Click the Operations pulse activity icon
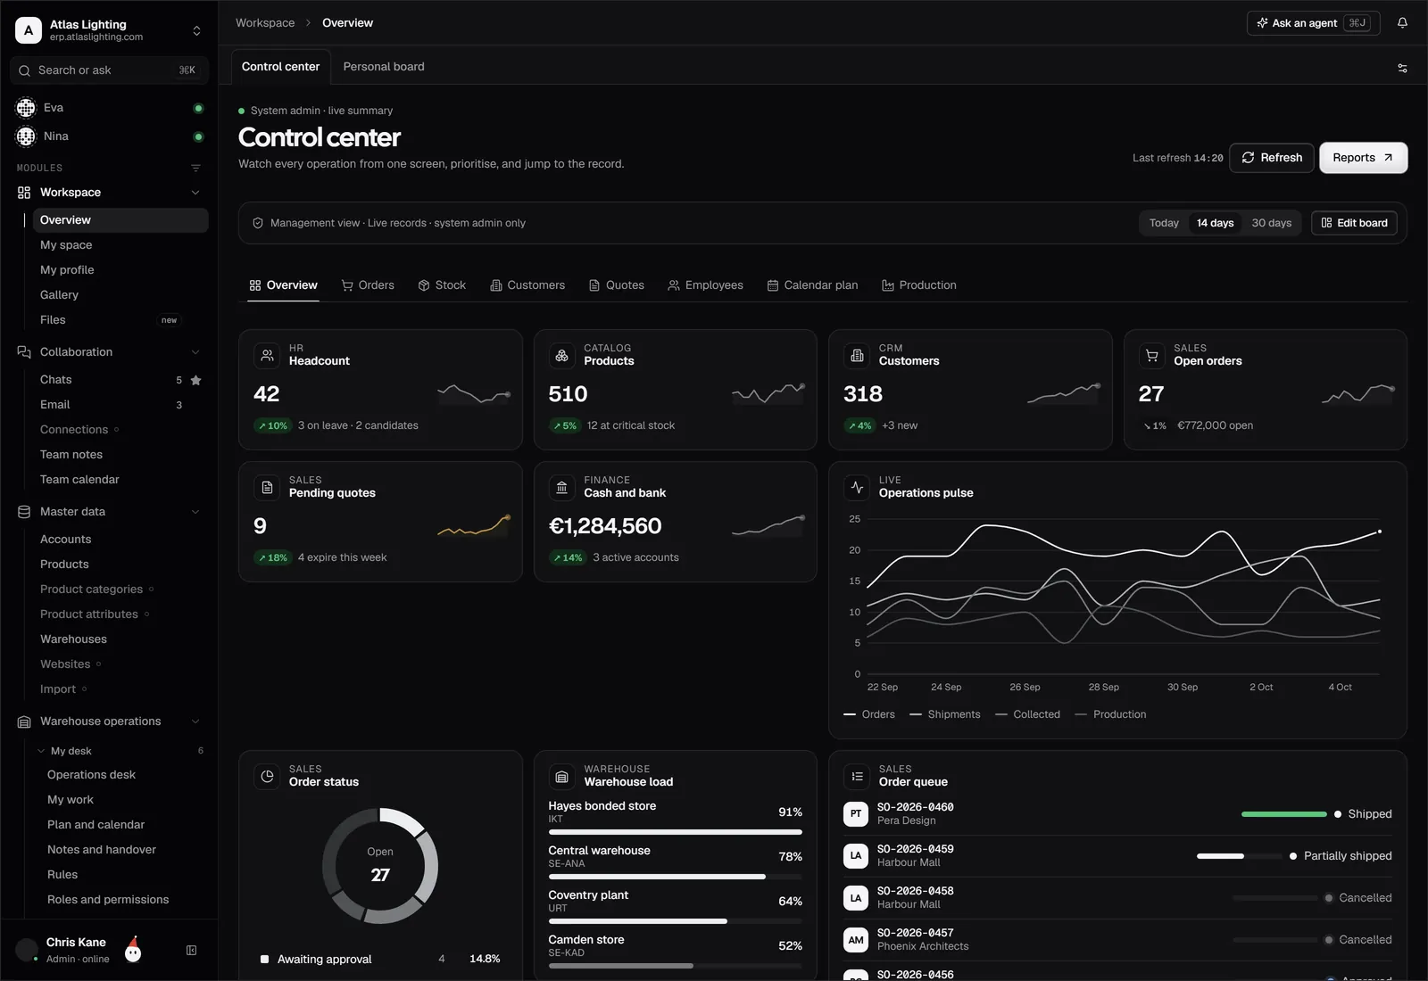Viewport: 1428px width, 981px height. [x=857, y=487]
